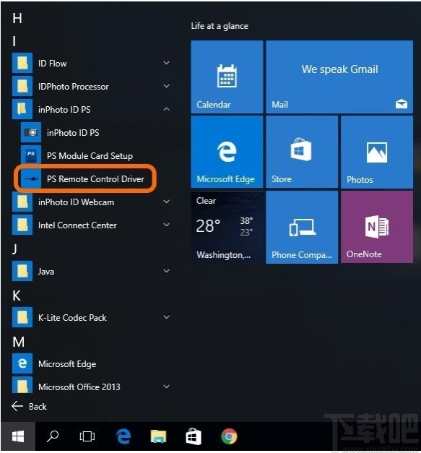Image resolution: width=421 pixels, height=453 pixels.
Task: Open the ID Flow folder icon
Action: tap(22, 64)
